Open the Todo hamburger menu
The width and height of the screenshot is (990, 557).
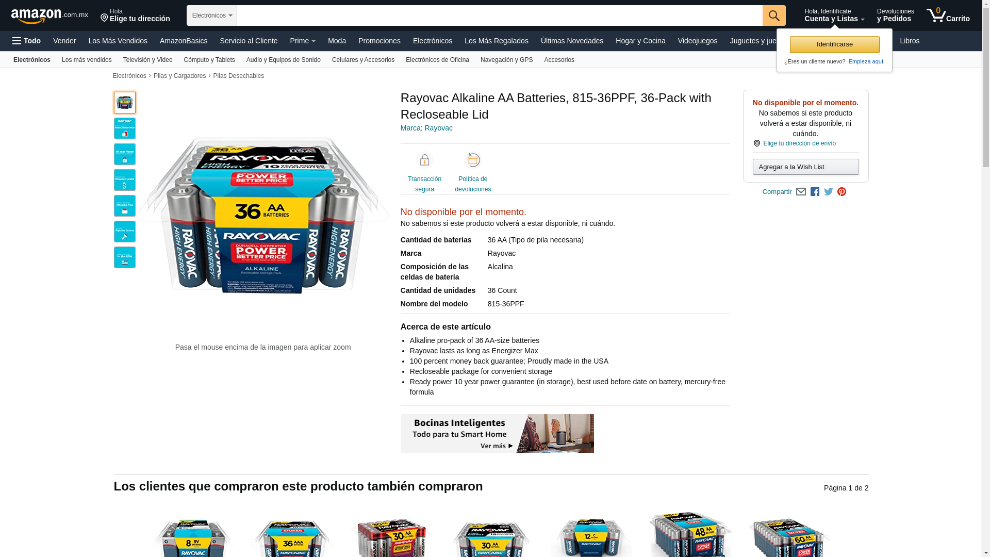pyautogui.click(x=26, y=41)
